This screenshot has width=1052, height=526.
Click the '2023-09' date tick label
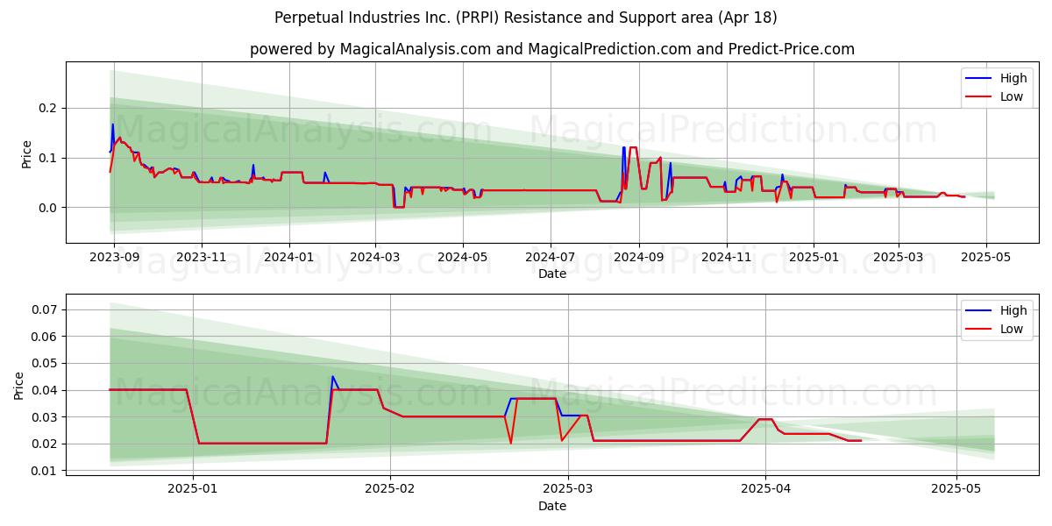(114, 257)
